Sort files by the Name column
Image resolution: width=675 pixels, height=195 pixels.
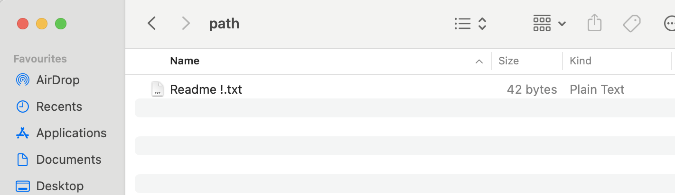pyautogui.click(x=185, y=61)
